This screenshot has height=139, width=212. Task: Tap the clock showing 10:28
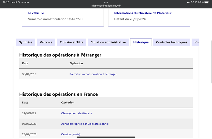(6, 2)
